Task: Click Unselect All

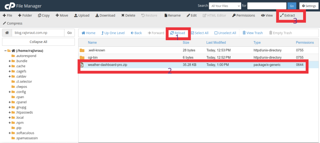Action: [225, 33]
